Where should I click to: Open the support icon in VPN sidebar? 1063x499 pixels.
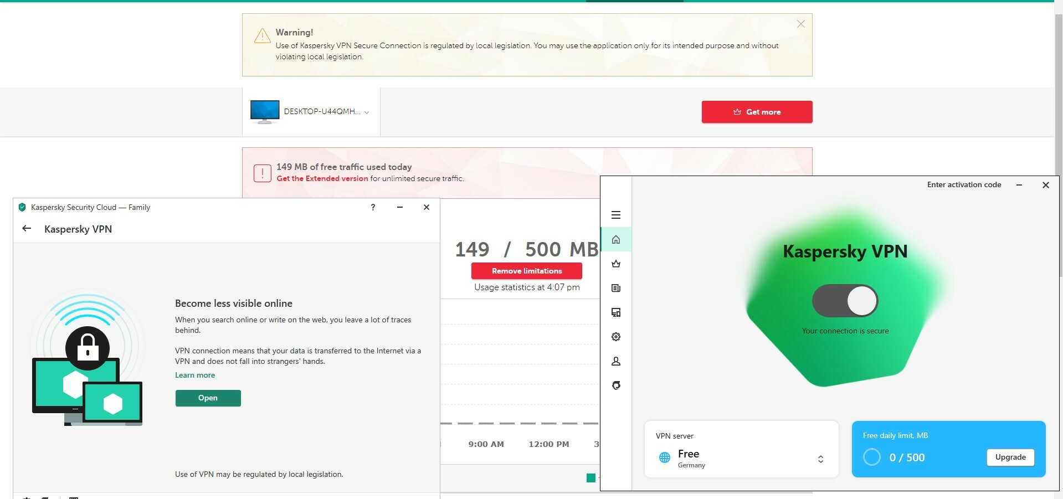coord(615,385)
